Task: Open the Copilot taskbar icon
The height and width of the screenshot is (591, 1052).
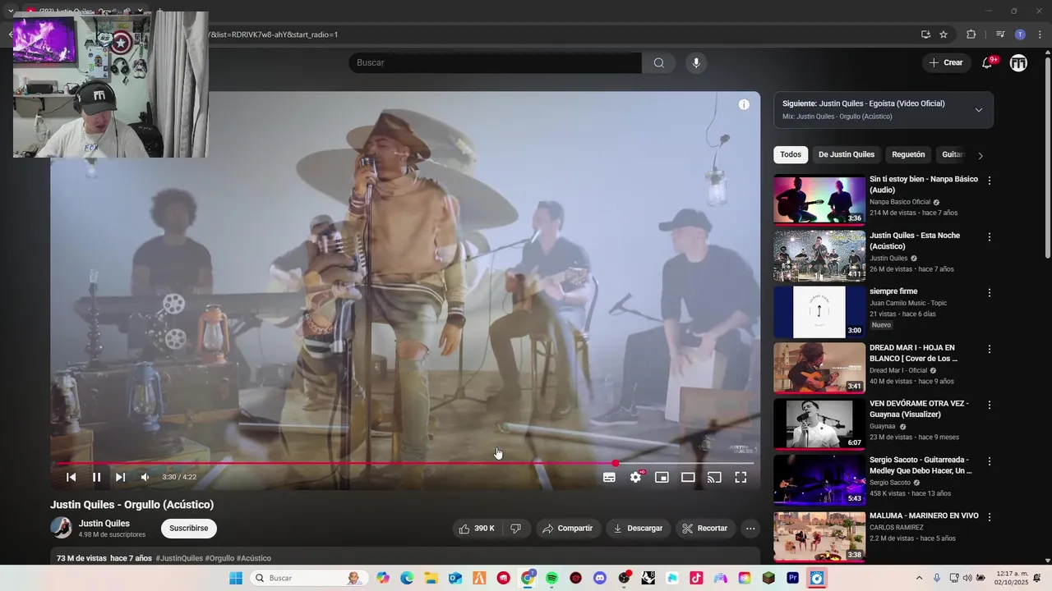Action: (x=383, y=578)
